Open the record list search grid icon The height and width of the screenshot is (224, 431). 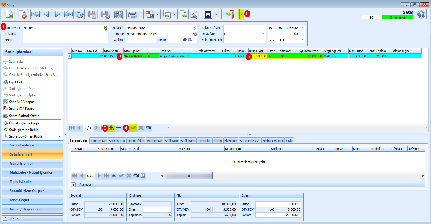pos(119,14)
